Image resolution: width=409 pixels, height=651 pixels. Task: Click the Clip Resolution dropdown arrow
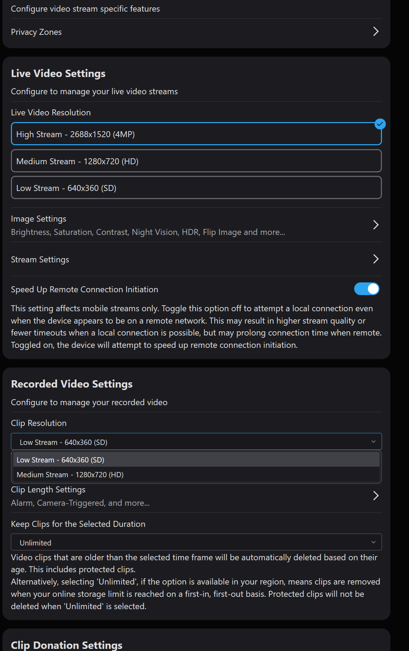point(373,442)
